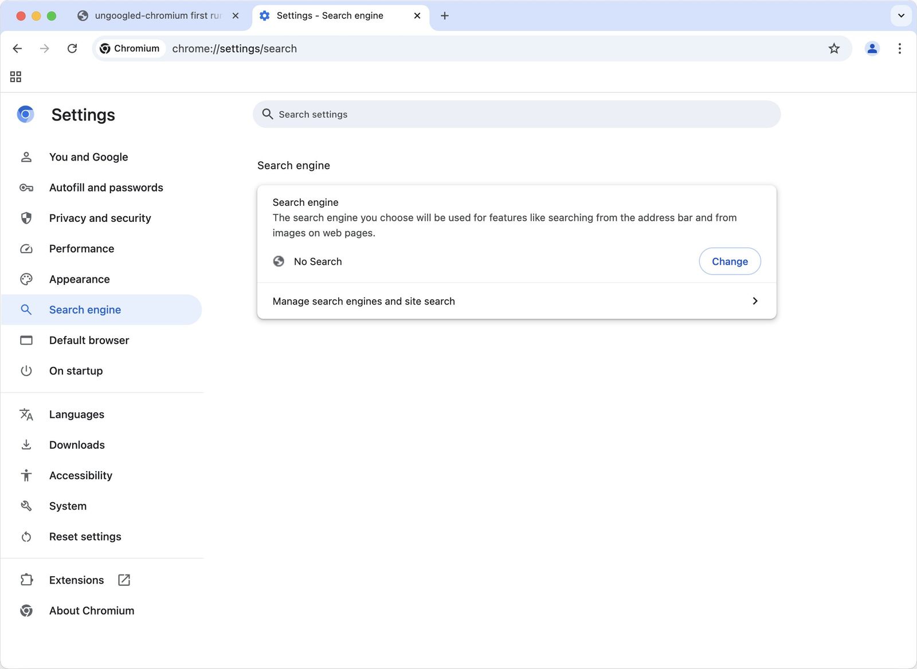
Task: Open the three-dot Chromium menu
Action: click(x=900, y=48)
